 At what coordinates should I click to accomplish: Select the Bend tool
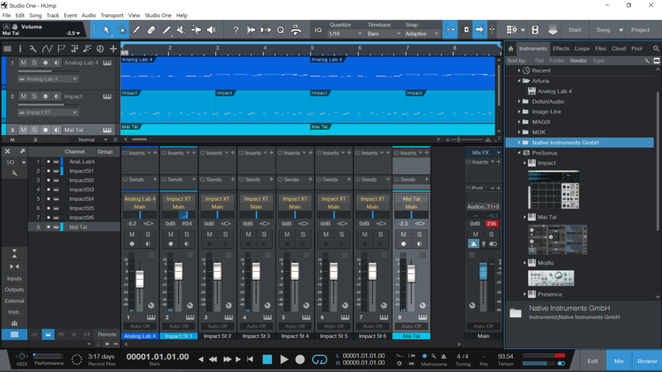tap(196, 30)
